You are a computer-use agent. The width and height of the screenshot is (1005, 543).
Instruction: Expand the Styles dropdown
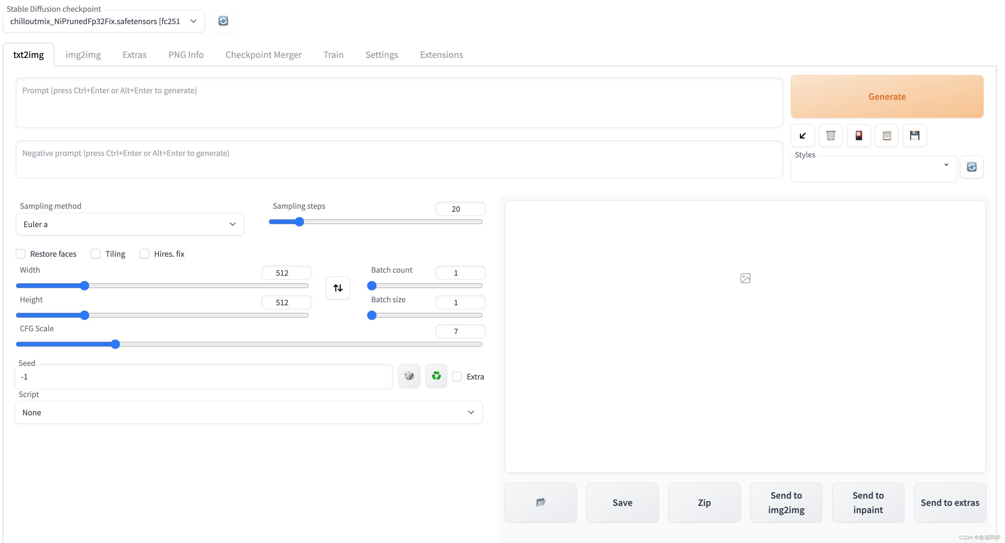873,169
